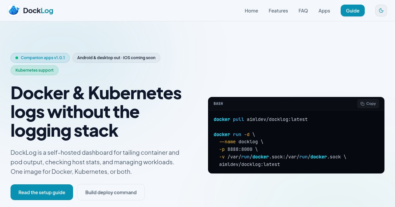Click the DockLog description paragraph
This screenshot has height=207, width=395.
pyautogui.click(x=95, y=162)
